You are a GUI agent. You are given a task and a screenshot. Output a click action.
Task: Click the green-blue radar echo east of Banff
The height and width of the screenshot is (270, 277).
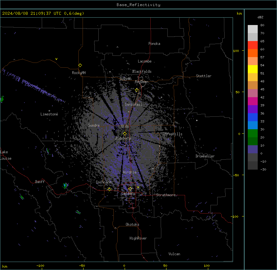tap(66, 185)
